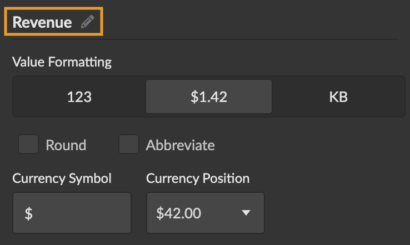Click the Revenue title text
410x245 pixels.
point(42,22)
